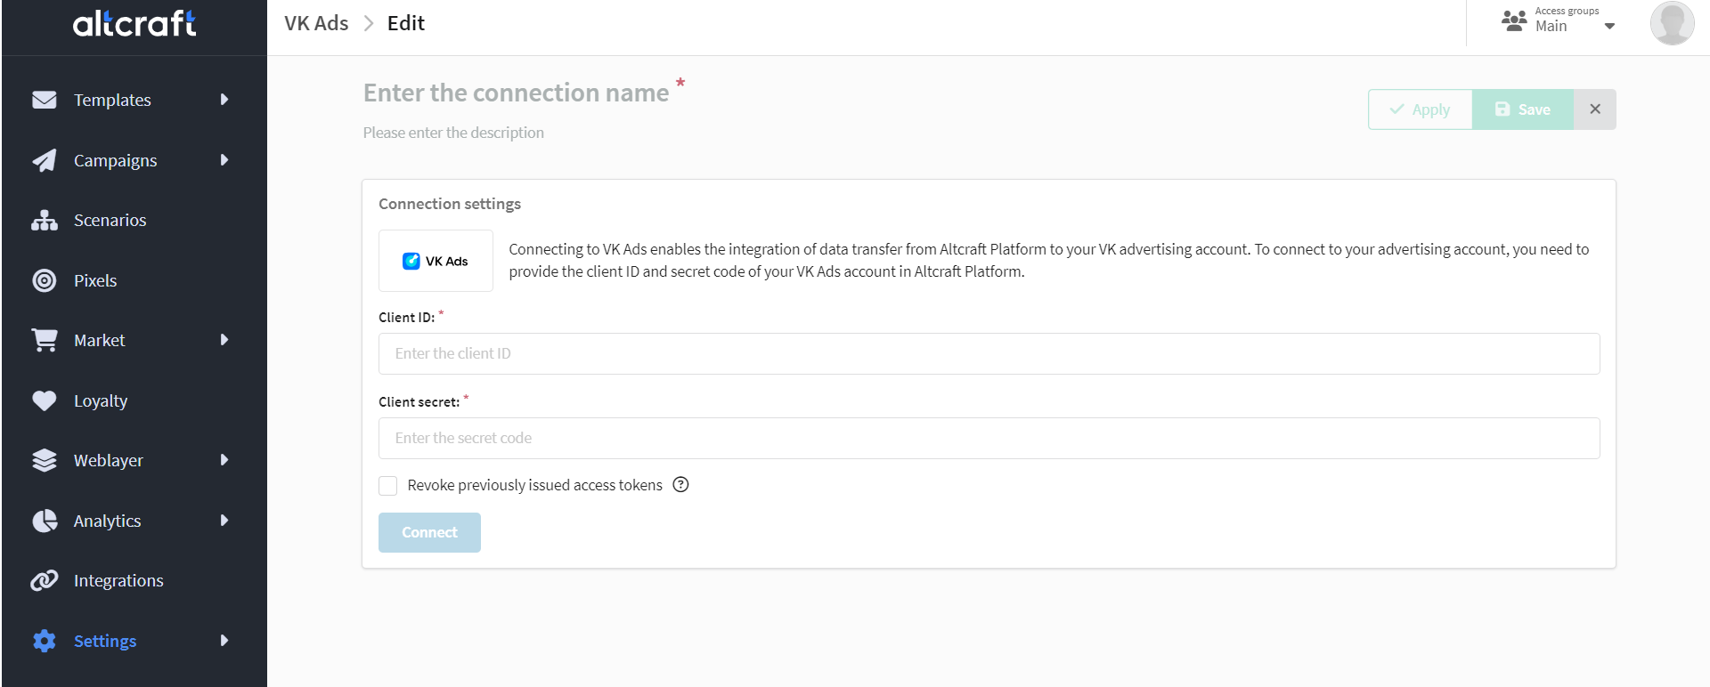Click the Settings sidebar label

point(105,641)
